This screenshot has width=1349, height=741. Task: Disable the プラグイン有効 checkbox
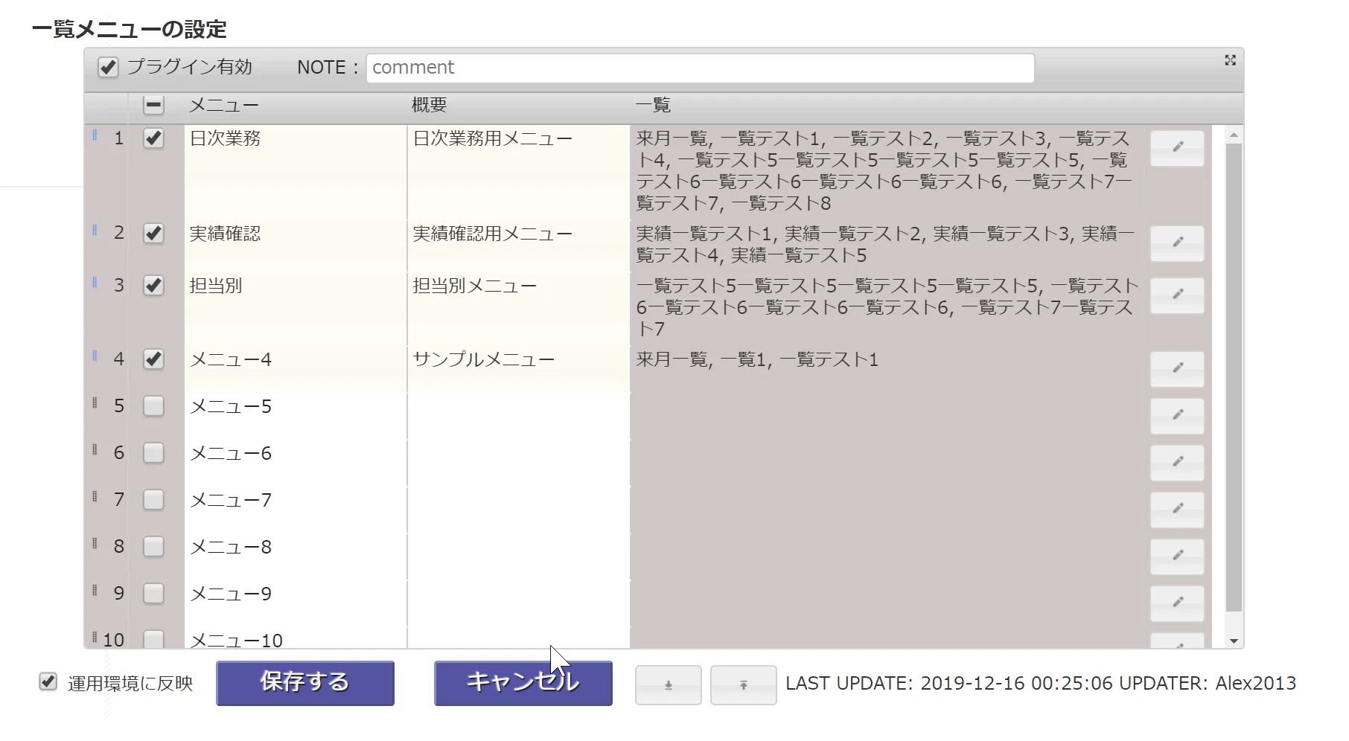click(x=108, y=68)
